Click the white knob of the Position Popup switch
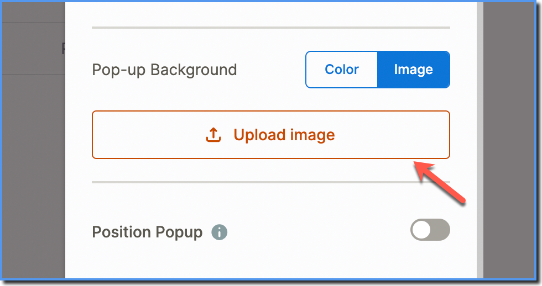This screenshot has width=542, height=286. [421, 230]
